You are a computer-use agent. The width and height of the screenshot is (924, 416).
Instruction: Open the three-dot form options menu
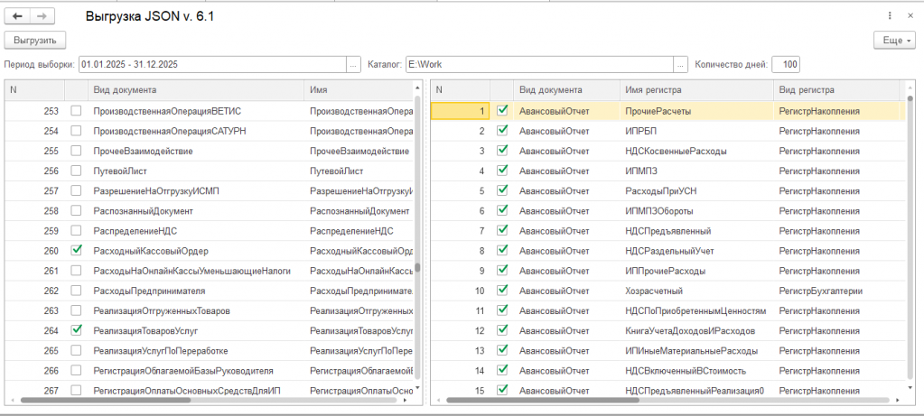891,16
